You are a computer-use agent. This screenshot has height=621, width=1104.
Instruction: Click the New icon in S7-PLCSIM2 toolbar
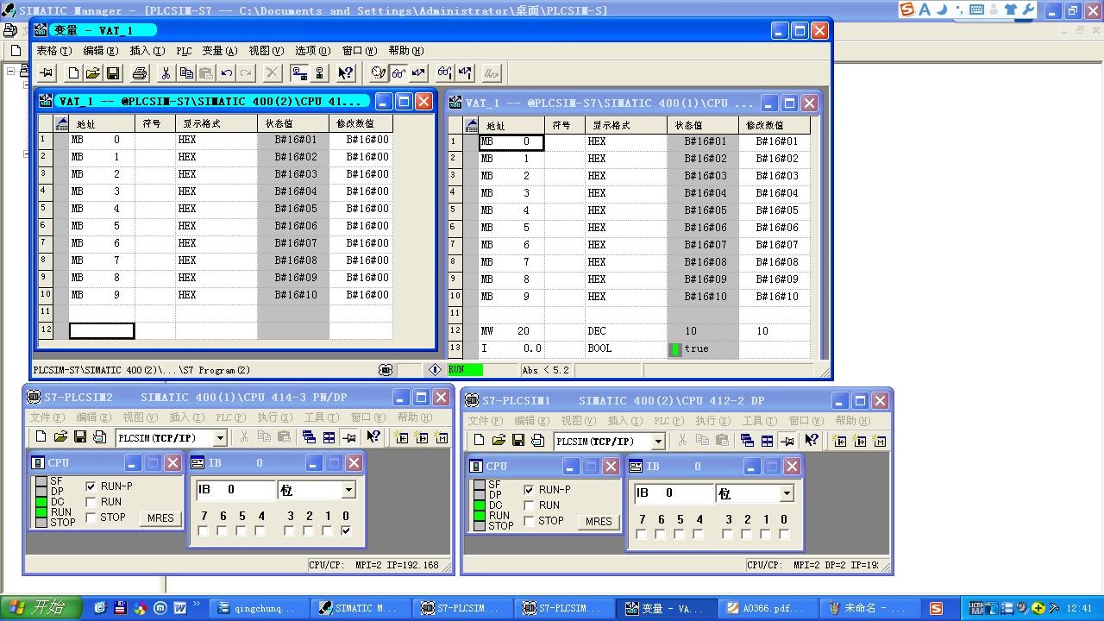(x=41, y=437)
